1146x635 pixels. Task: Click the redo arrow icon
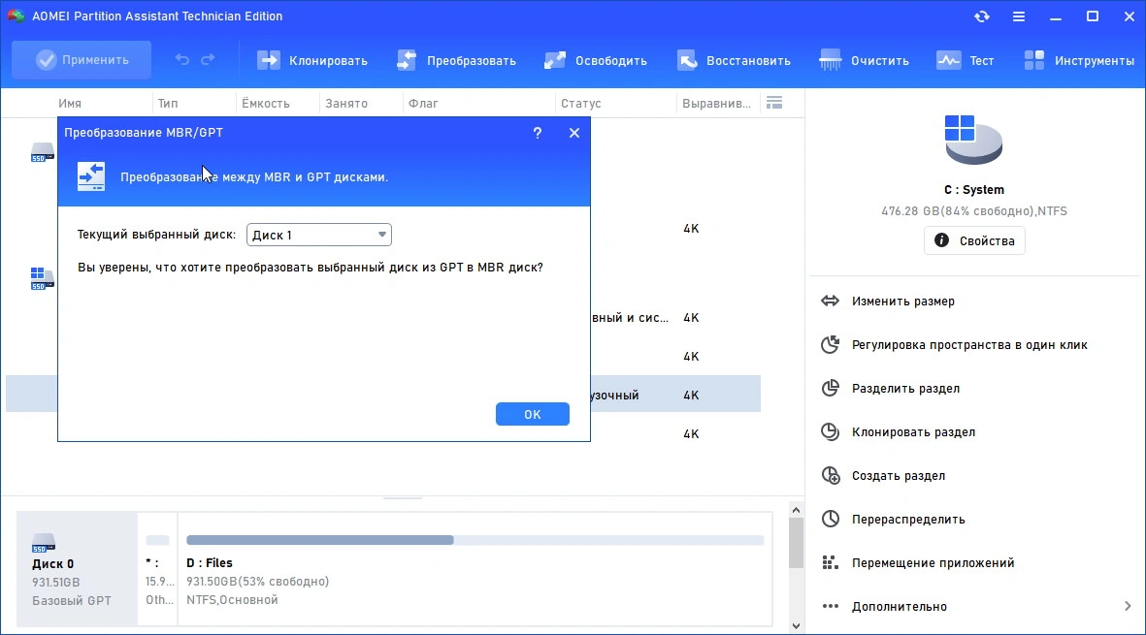pyautogui.click(x=208, y=60)
